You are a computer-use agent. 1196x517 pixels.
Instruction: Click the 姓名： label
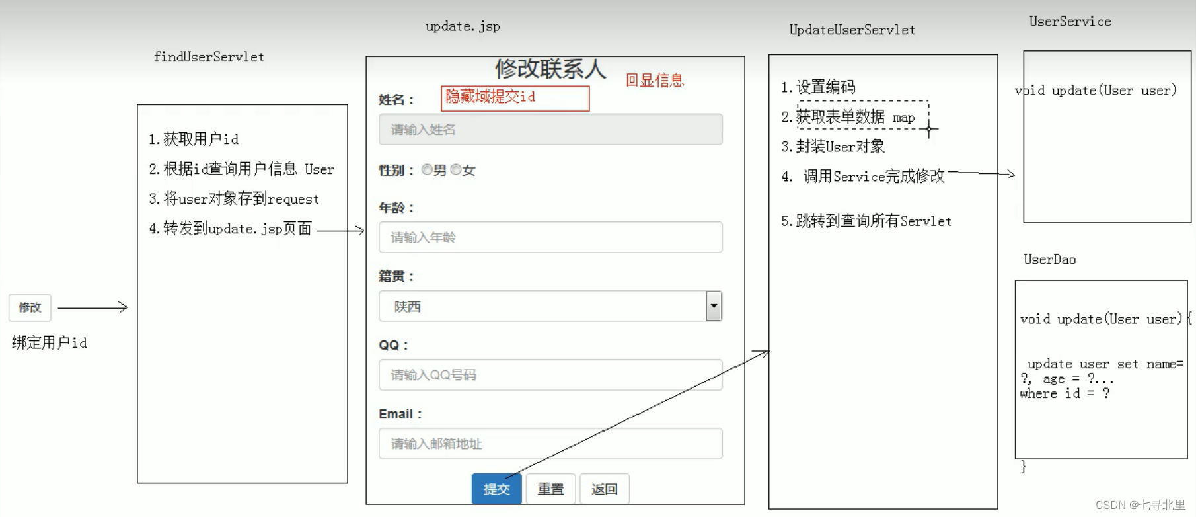[396, 100]
